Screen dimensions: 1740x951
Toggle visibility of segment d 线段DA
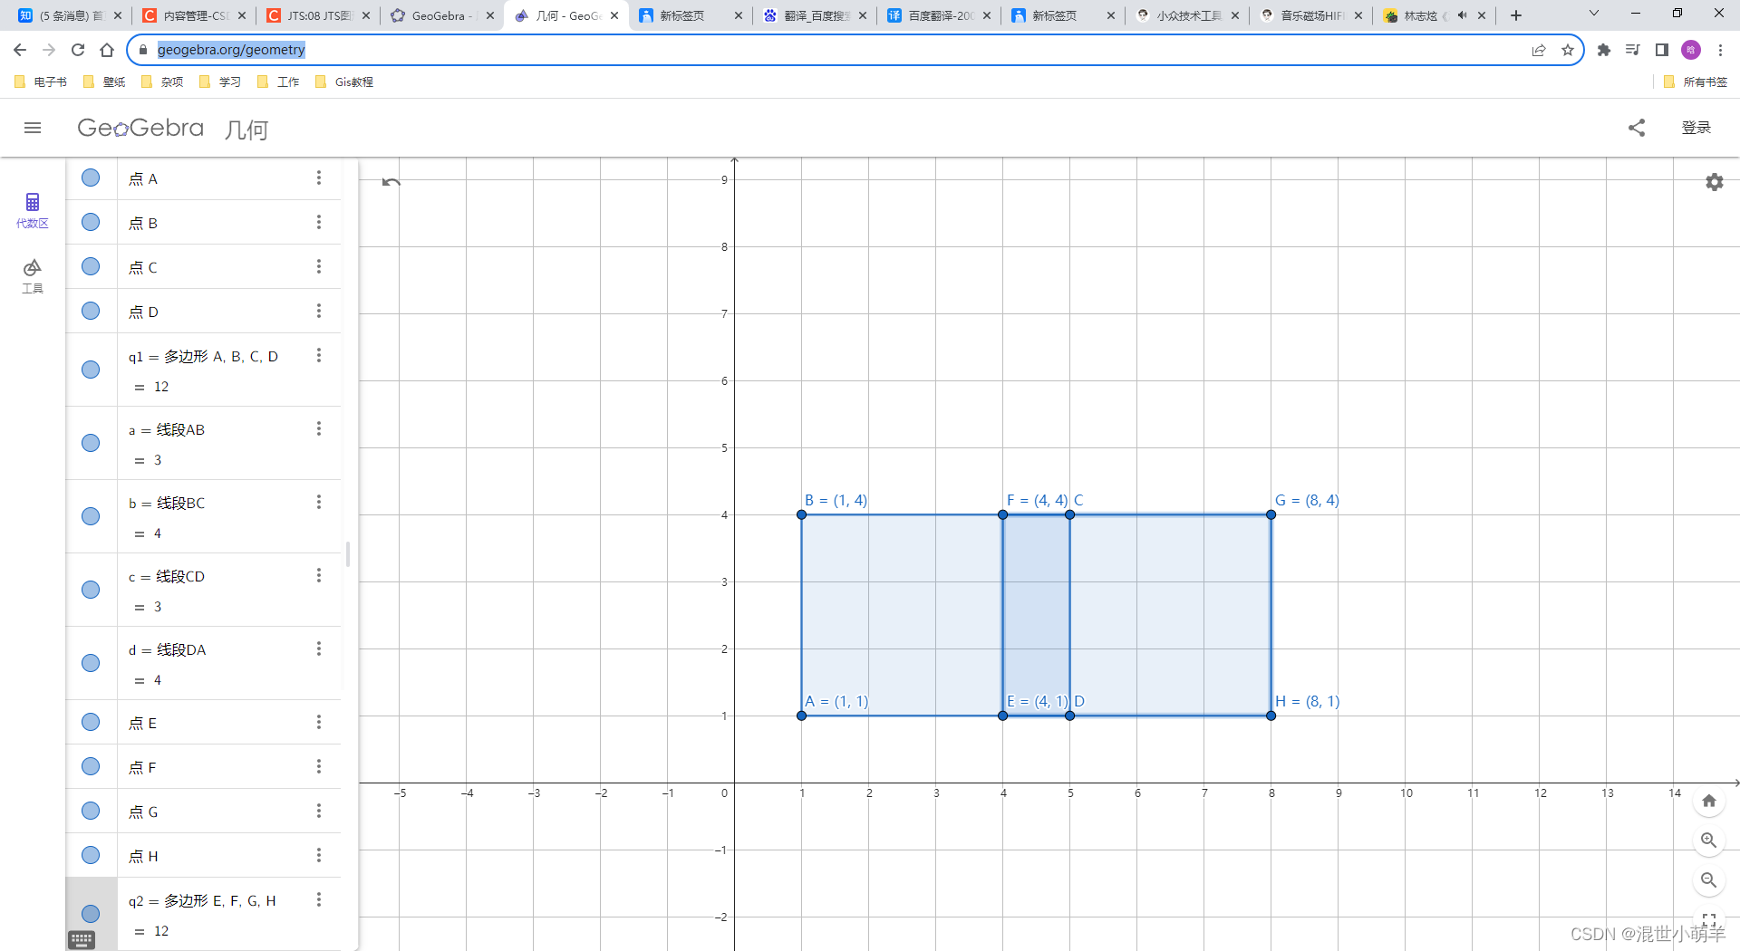click(91, 663)
